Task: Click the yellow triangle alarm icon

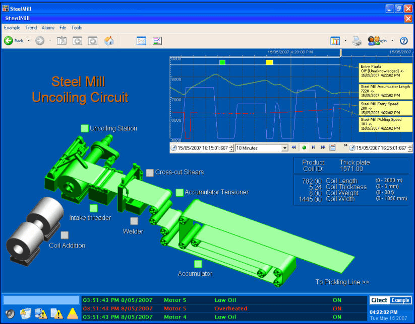Action: pyautogui.click(x=72, y=313)
